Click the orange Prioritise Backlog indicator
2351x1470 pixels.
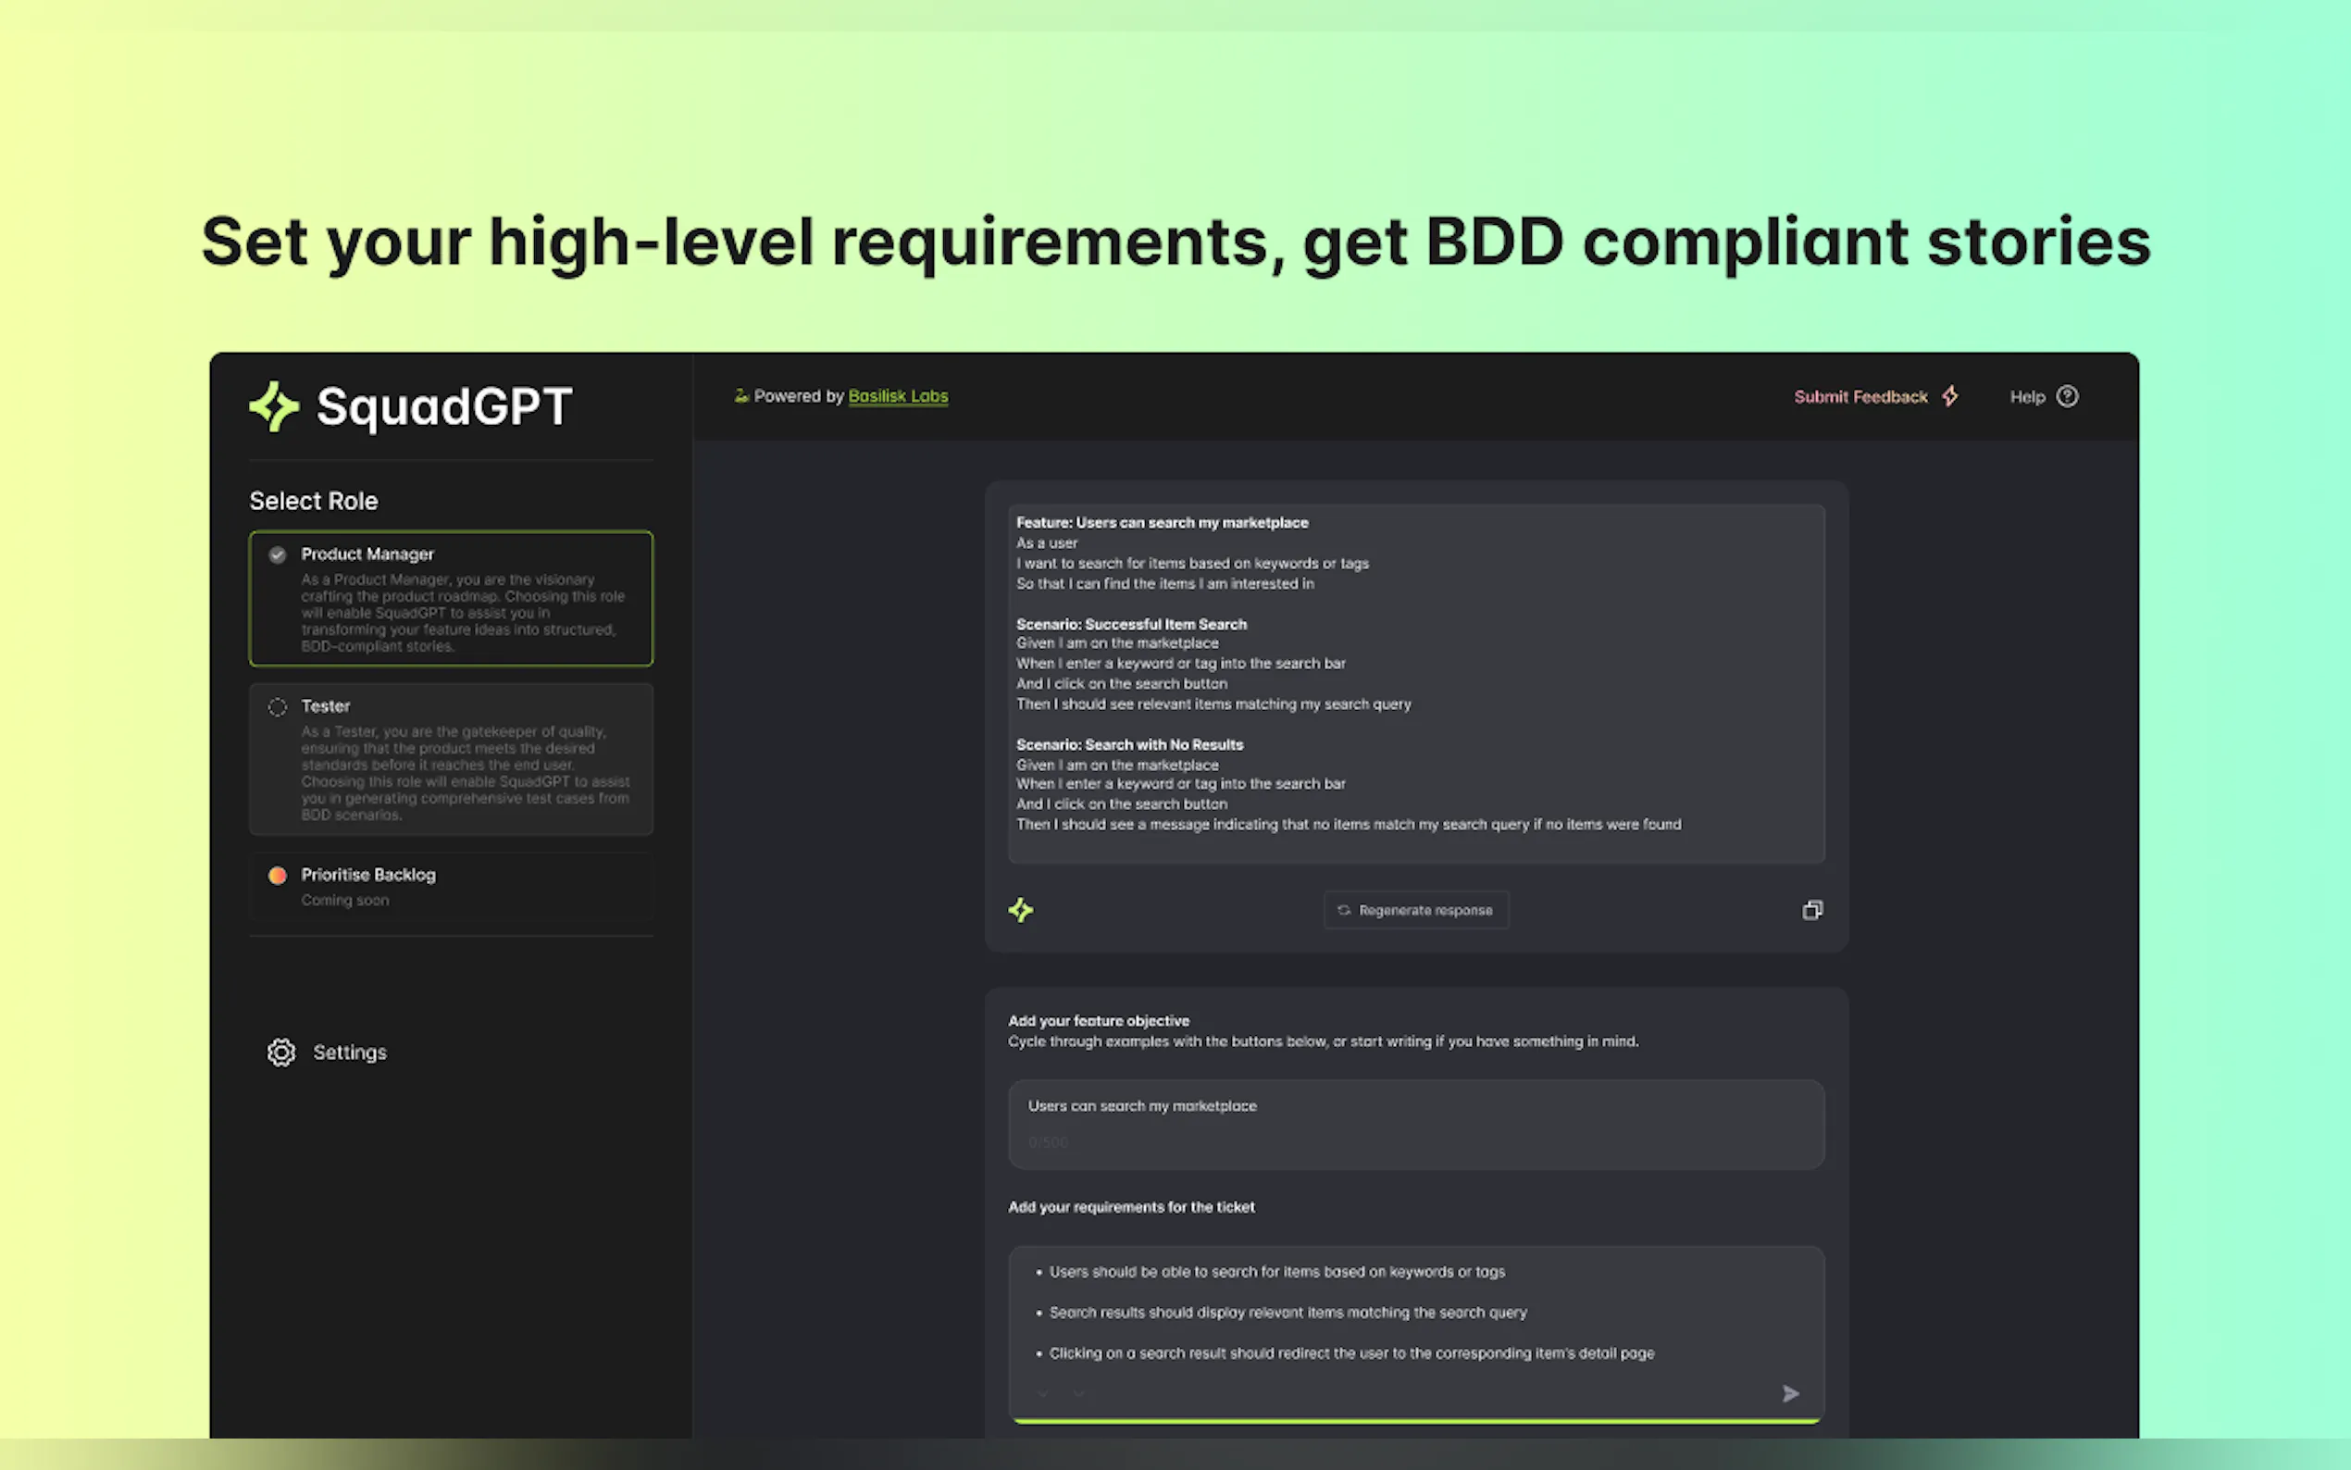pyautogui.click(x=278, y=875)
